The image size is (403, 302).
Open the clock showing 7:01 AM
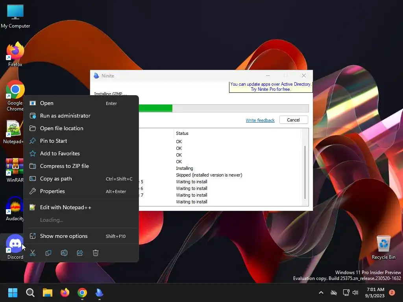coord(375,293)
